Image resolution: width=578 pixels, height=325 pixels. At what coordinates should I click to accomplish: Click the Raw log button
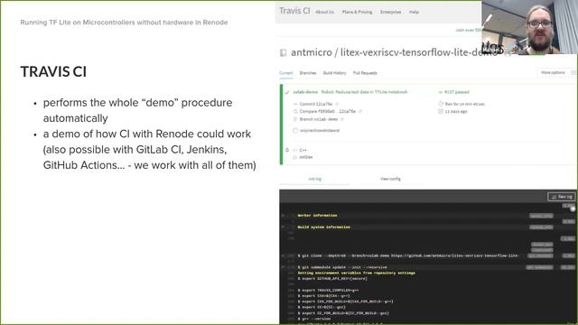(562, 197)
